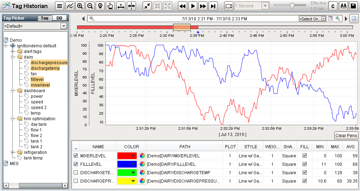This screenshot has height=191, width=360.
Task: Uncheck the MIXERLEVEL pen checkbox
Action: 76,156
